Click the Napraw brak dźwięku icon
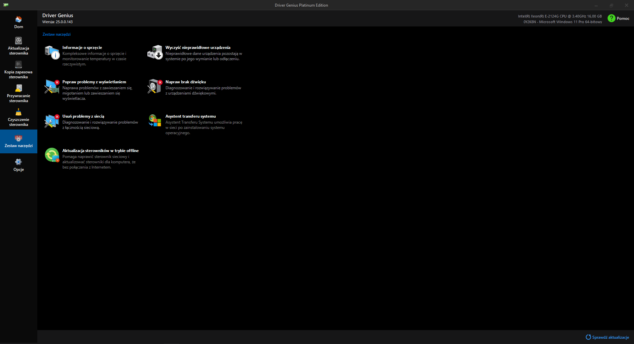 [x=155, y=87]
